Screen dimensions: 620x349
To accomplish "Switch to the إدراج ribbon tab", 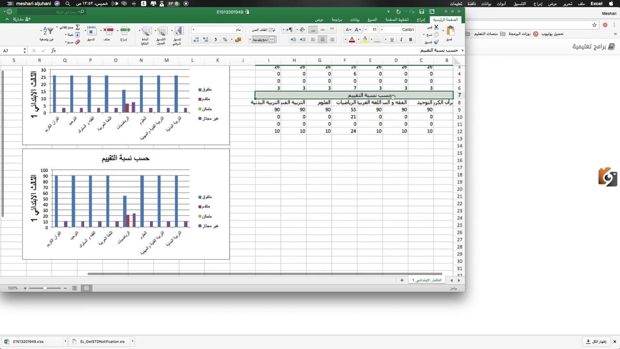I will (x=420, y=20).
